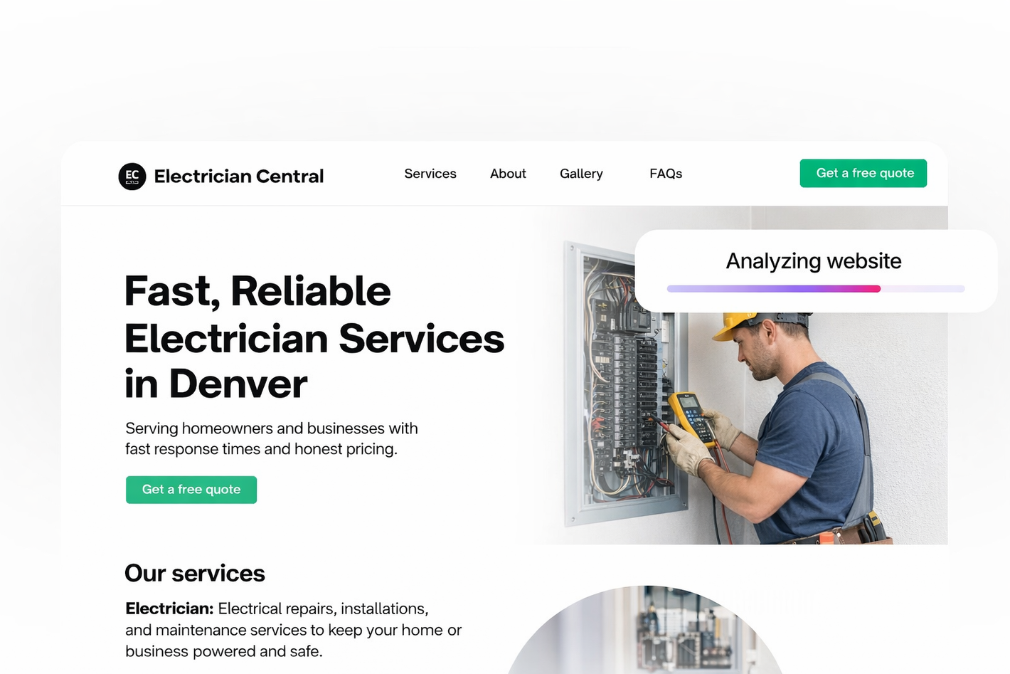
Task: Click the Analyzing website progress bar
Action: click(816, 289)
